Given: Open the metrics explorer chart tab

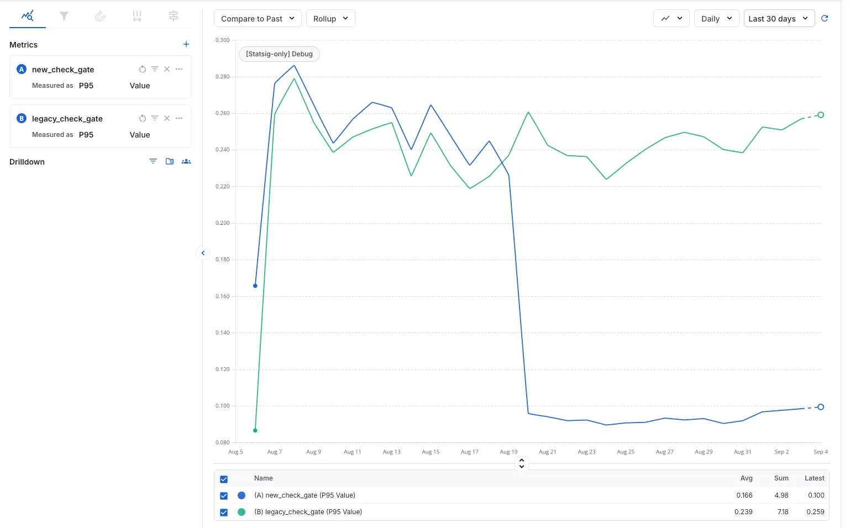Looking at the screenshot, I should pos(27,16).
